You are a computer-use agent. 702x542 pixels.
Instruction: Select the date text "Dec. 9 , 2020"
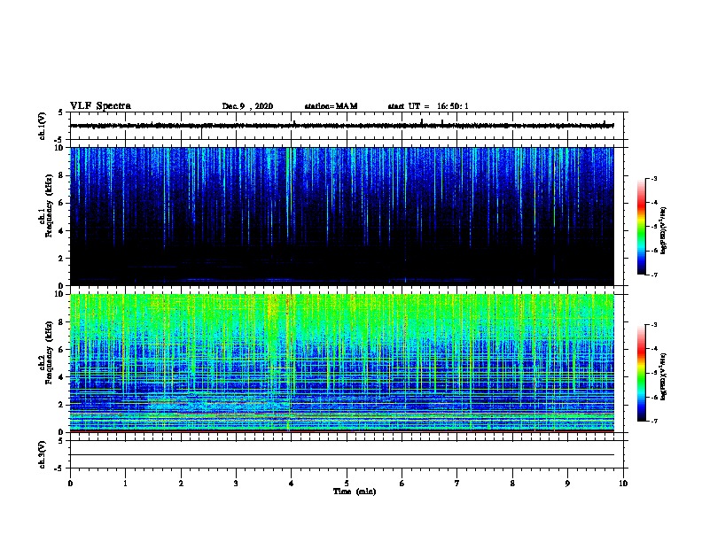(247, 106)
